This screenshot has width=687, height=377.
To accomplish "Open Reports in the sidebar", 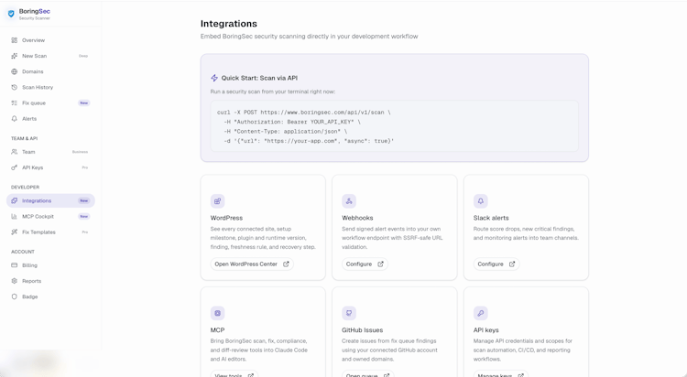I will [50, 281].
